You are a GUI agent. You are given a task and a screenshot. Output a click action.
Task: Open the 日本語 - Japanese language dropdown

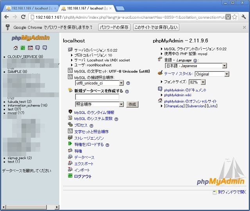(x=196, y=66)
